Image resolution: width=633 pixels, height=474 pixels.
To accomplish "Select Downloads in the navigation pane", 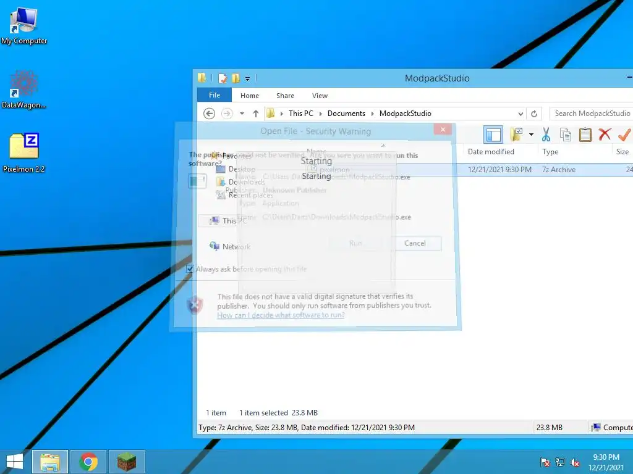I will click(x=240, y=182).
